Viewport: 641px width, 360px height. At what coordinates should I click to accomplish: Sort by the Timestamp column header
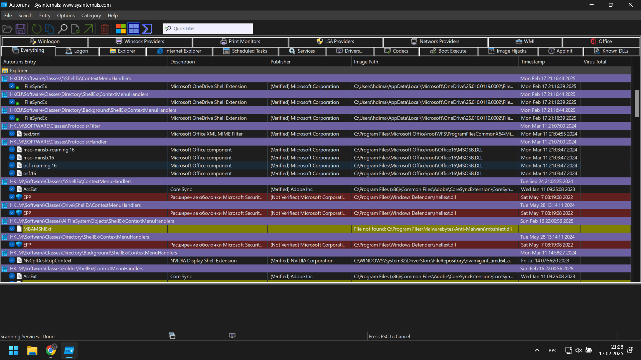click(x=549, y=62)
